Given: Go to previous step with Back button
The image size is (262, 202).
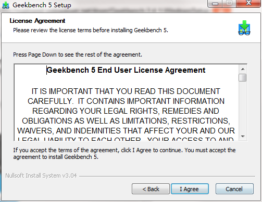Looking at the screenshot, I should pyautogui.click(x=151, y=189).
